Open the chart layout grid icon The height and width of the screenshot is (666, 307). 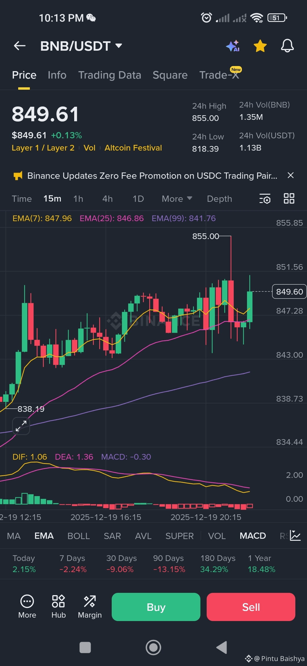point(289,198)
